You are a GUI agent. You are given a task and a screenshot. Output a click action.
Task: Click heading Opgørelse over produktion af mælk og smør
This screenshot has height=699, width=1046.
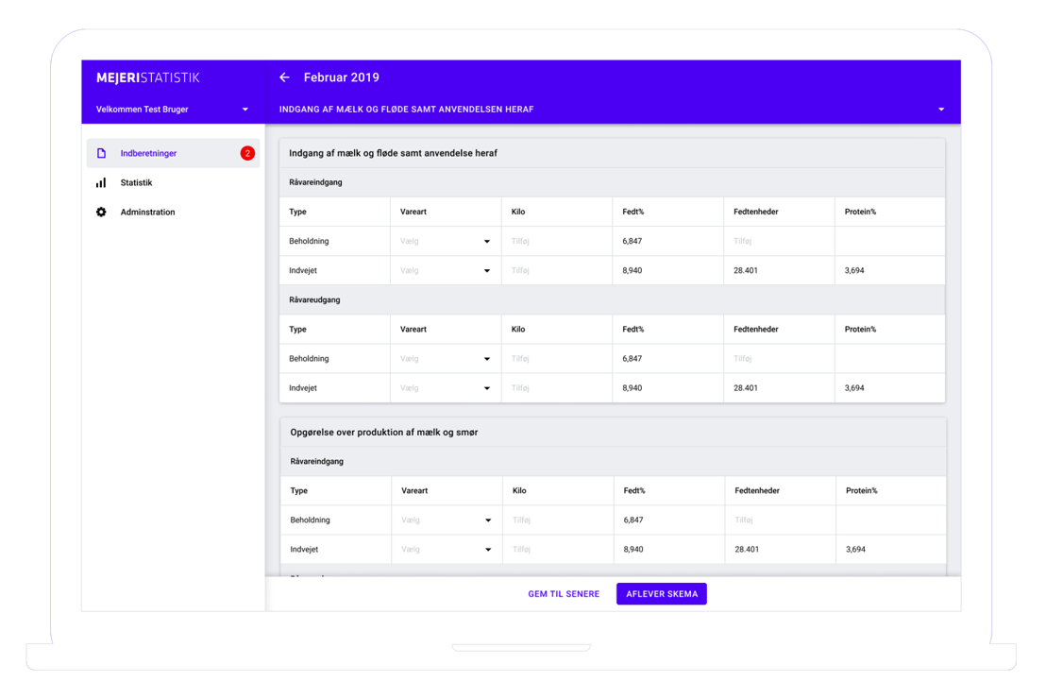coord(384,433)
